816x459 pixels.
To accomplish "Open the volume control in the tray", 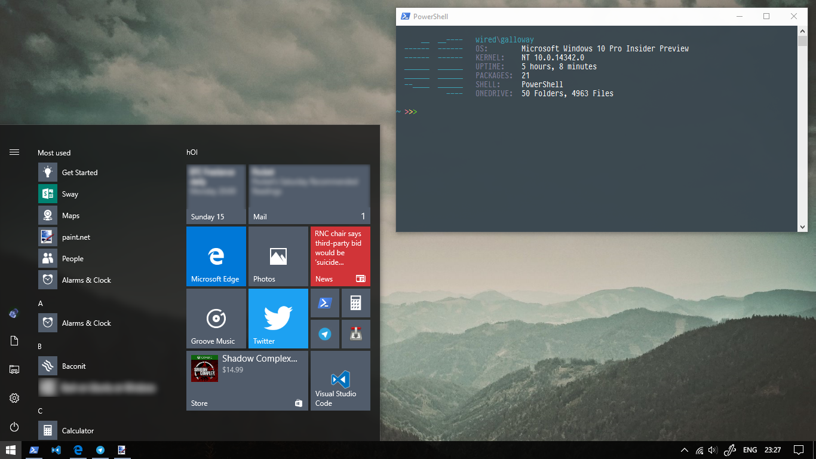I will (713, 450).
